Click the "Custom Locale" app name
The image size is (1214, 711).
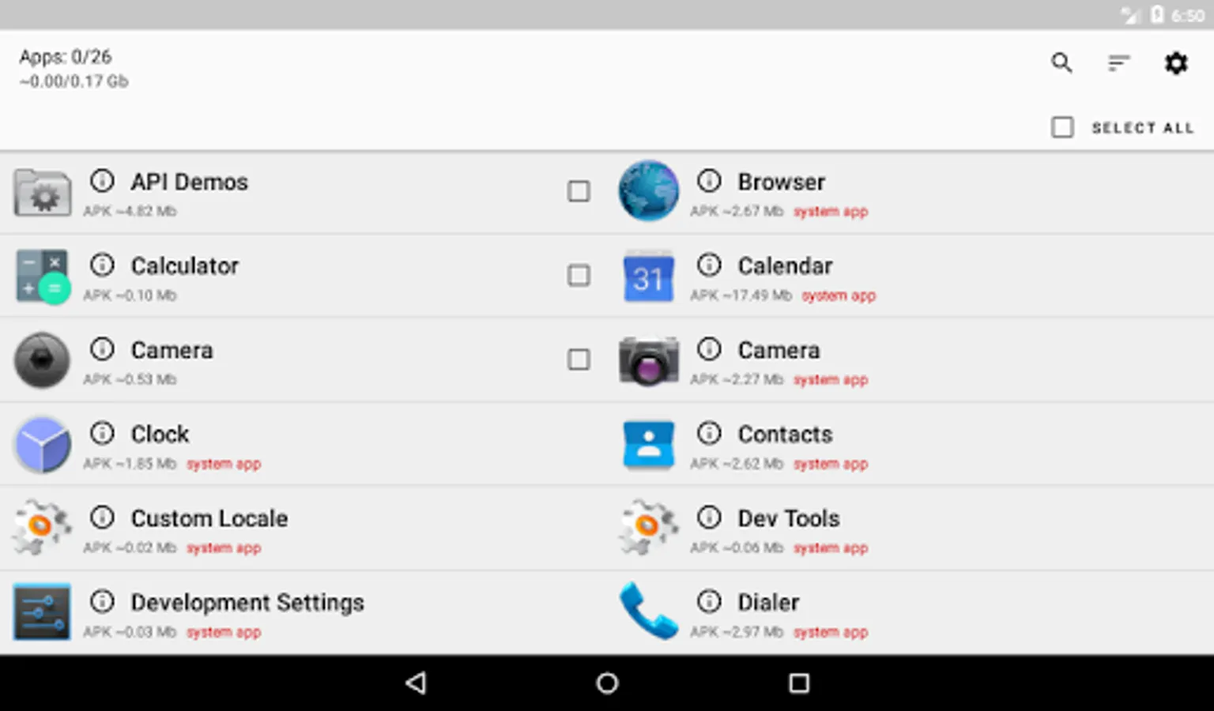click(x=209, y=518)
